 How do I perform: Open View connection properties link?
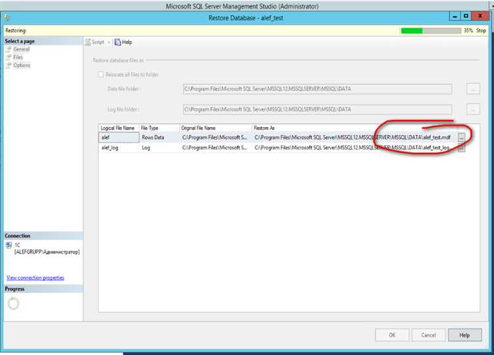point(36,278)
